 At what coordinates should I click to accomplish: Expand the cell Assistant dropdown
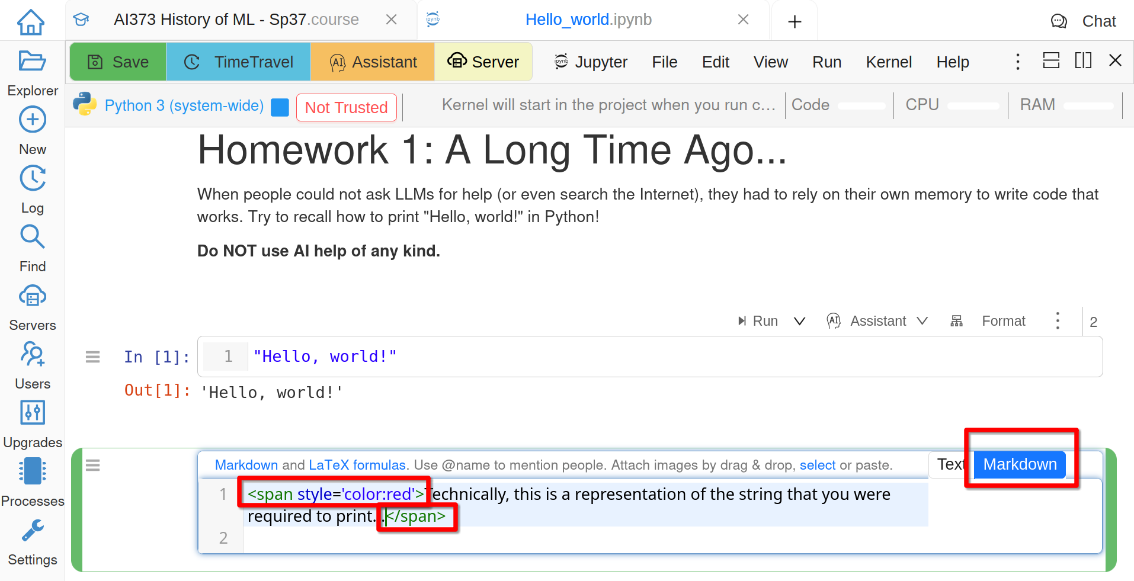click(x=922, y=321)
